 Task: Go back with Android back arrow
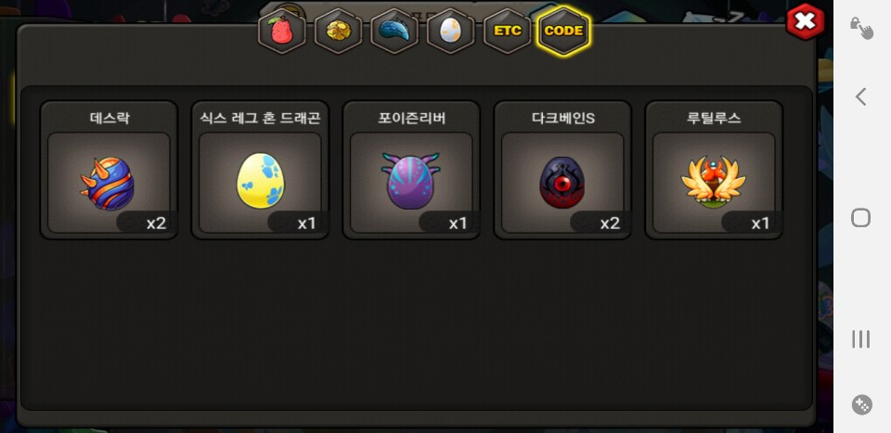pos(861,96)
